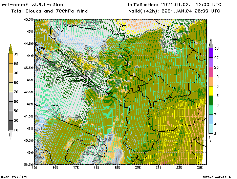Click the model title 'wrf-nmmE_v3.9.1-e3km'

pos(32,5)
